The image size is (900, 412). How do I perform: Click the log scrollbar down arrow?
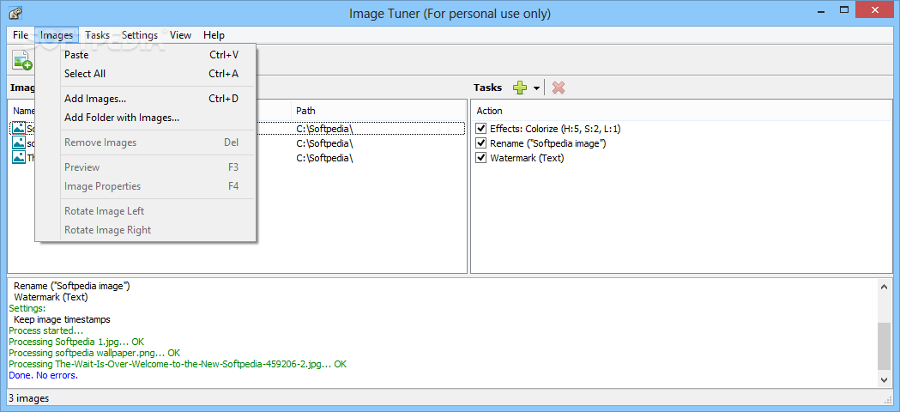coord(884,380)
